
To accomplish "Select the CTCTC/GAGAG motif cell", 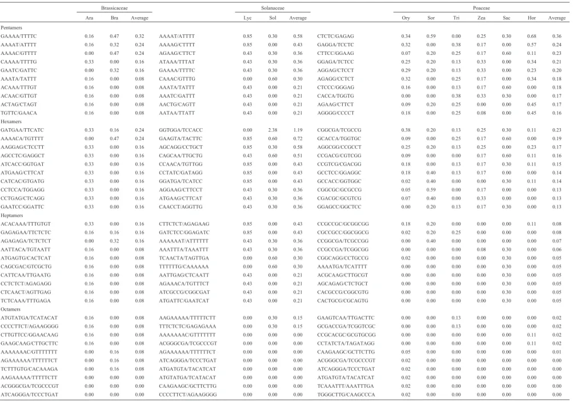I will (335, 36).
